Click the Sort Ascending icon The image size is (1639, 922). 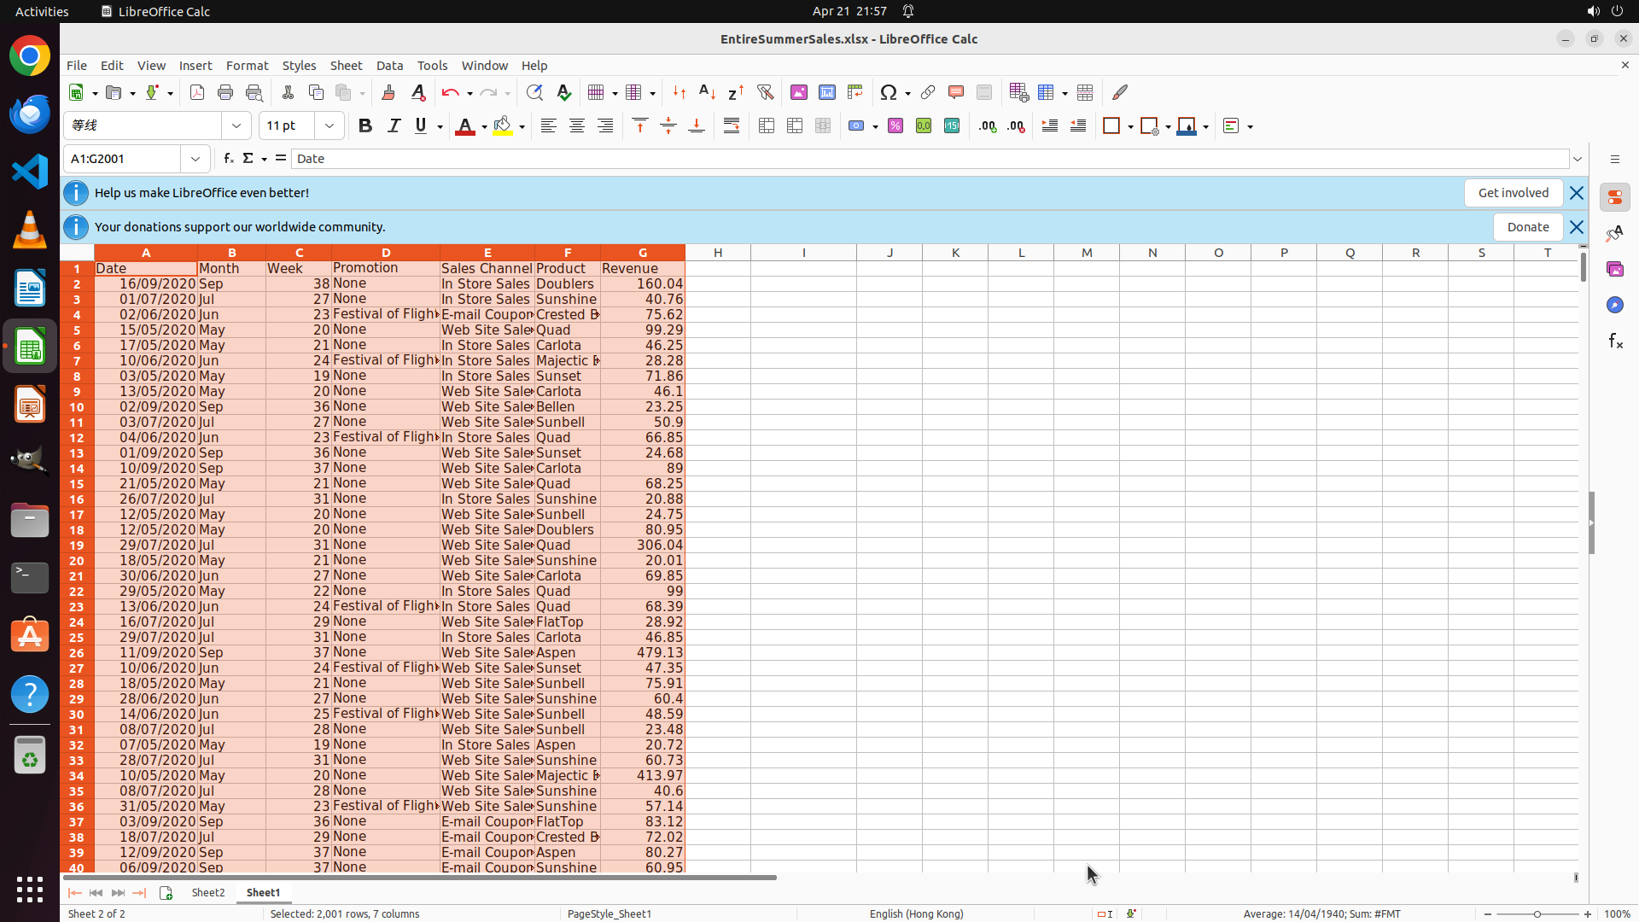[707, 92]
